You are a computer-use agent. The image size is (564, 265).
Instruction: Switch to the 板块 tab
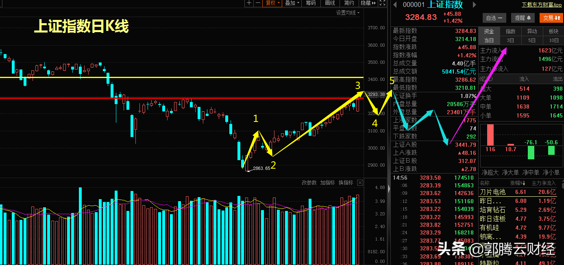(553, 31)
